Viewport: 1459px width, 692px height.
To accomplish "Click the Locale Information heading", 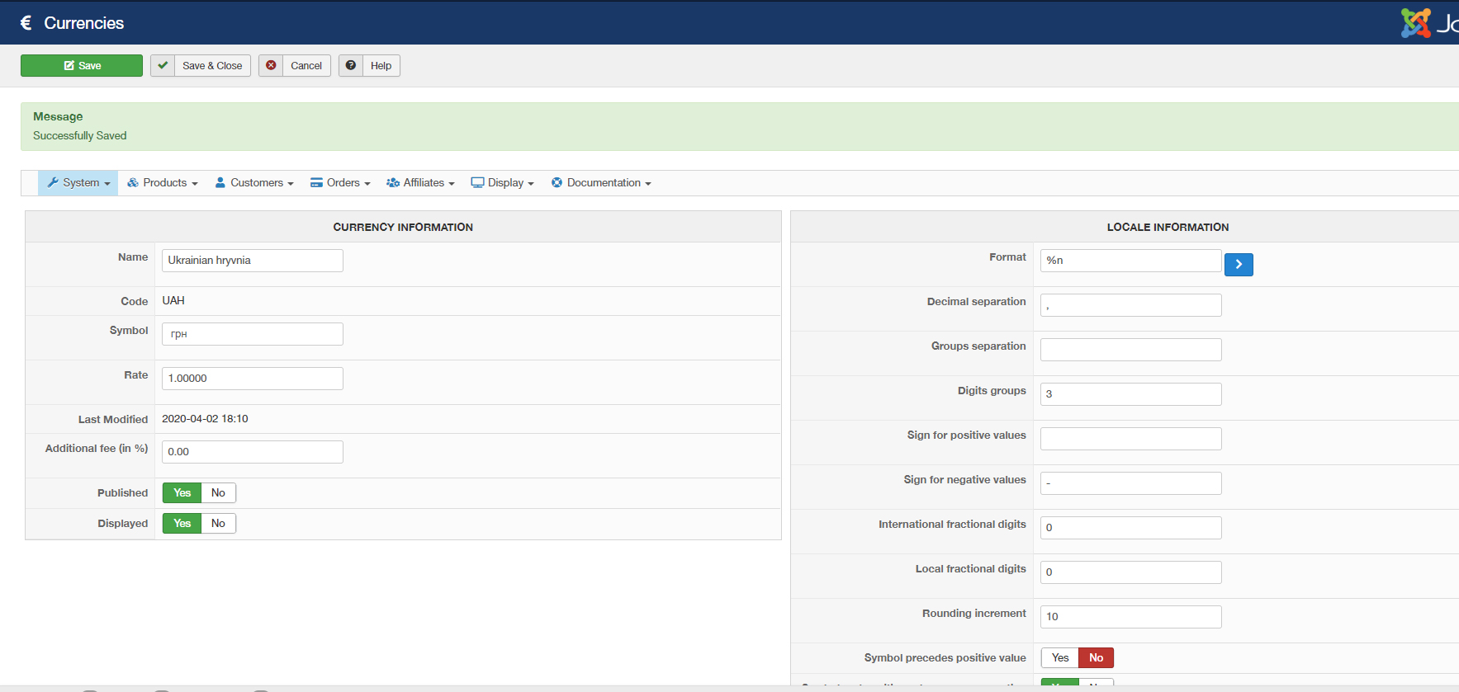I will 1168,228.
